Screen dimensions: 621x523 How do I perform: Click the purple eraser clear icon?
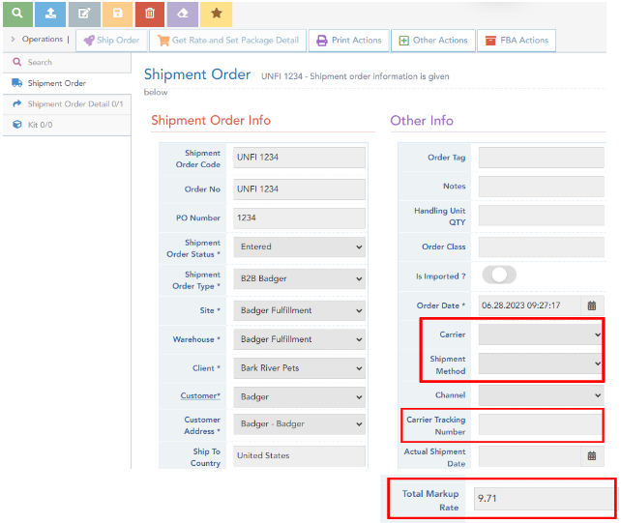[184, 14]
